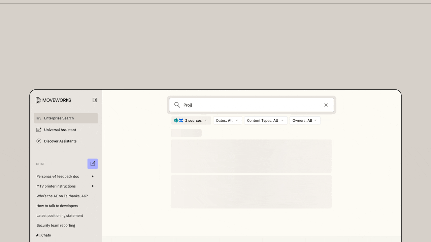Click the Enterprise Search list icon
431x242 pixels.
39,118
